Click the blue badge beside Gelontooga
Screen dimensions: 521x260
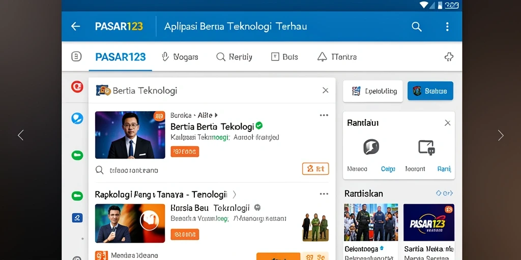tap(382, 248)
